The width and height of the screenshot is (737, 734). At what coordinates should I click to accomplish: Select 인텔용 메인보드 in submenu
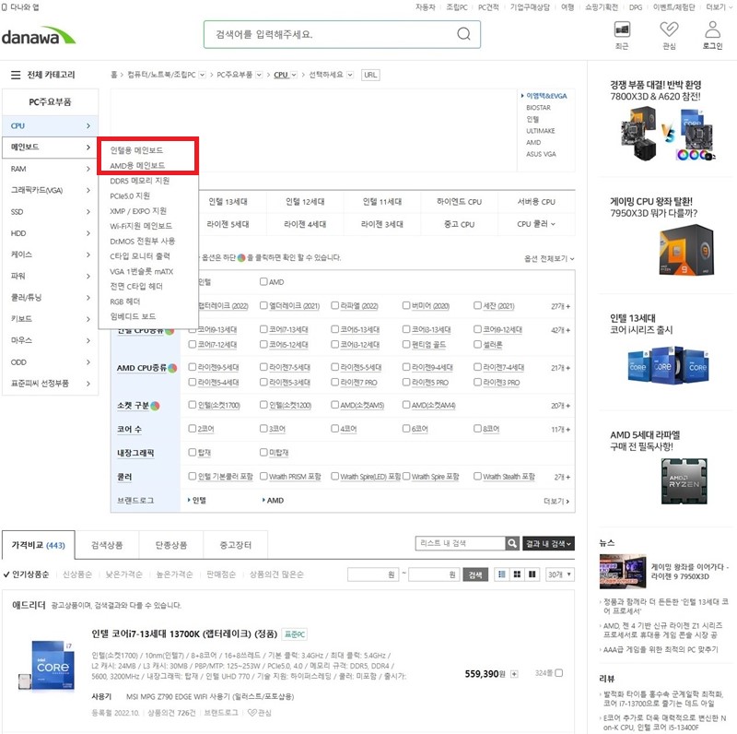pyautogui.click(x=136, y=150)
